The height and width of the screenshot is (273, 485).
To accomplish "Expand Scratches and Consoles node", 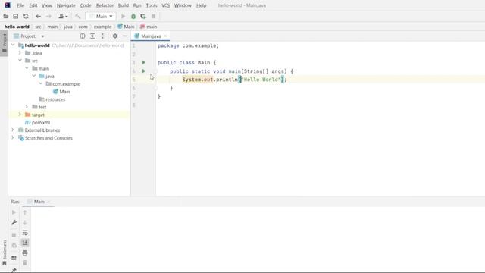I will coord(13,138).
